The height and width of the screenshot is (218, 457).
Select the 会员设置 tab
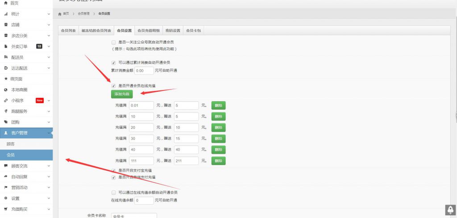pos(124,31)
